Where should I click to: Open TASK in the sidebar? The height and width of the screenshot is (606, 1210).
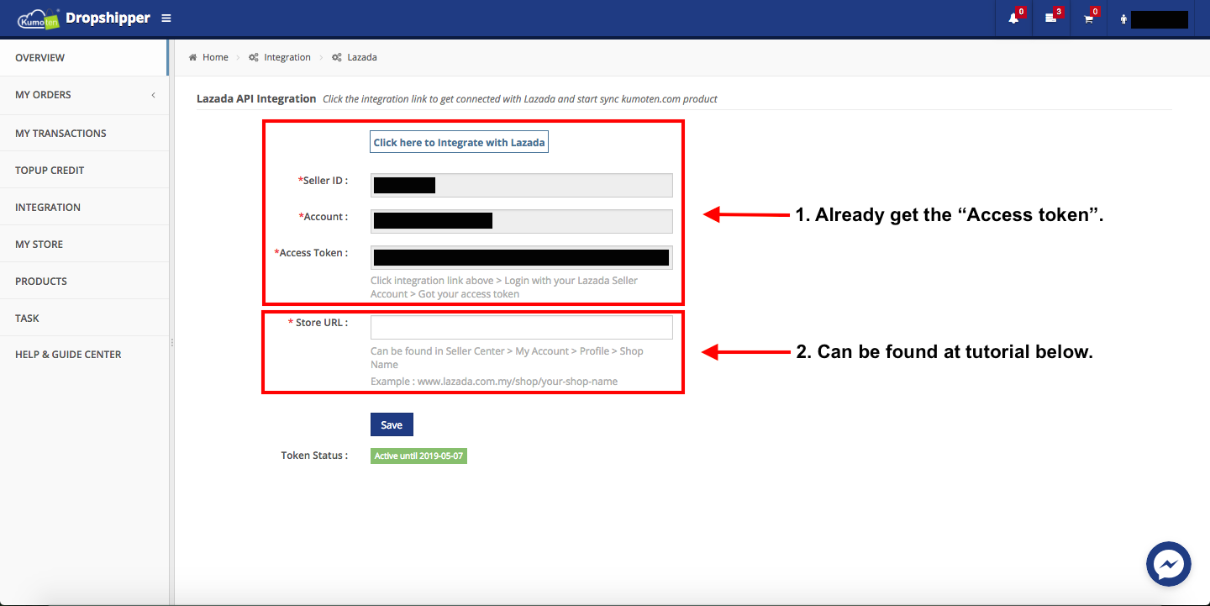pos(84,318)
